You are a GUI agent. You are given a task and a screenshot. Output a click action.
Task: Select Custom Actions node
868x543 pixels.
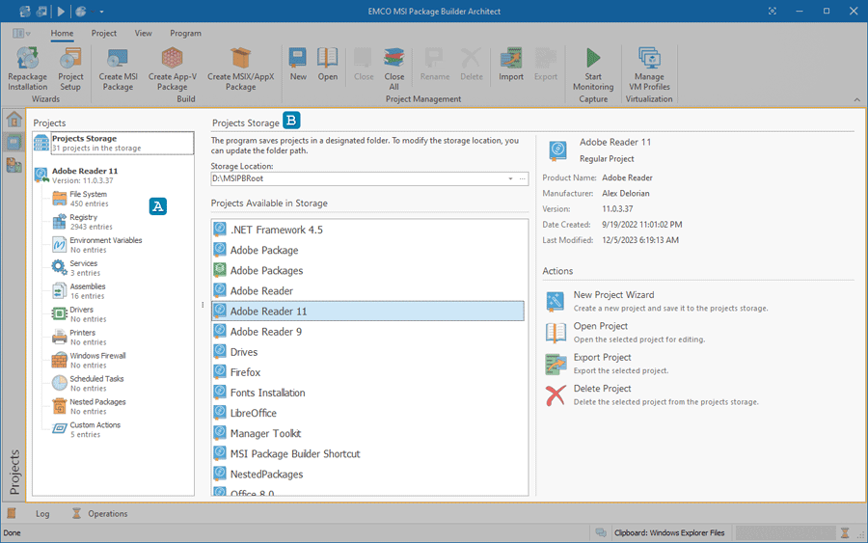86,429
